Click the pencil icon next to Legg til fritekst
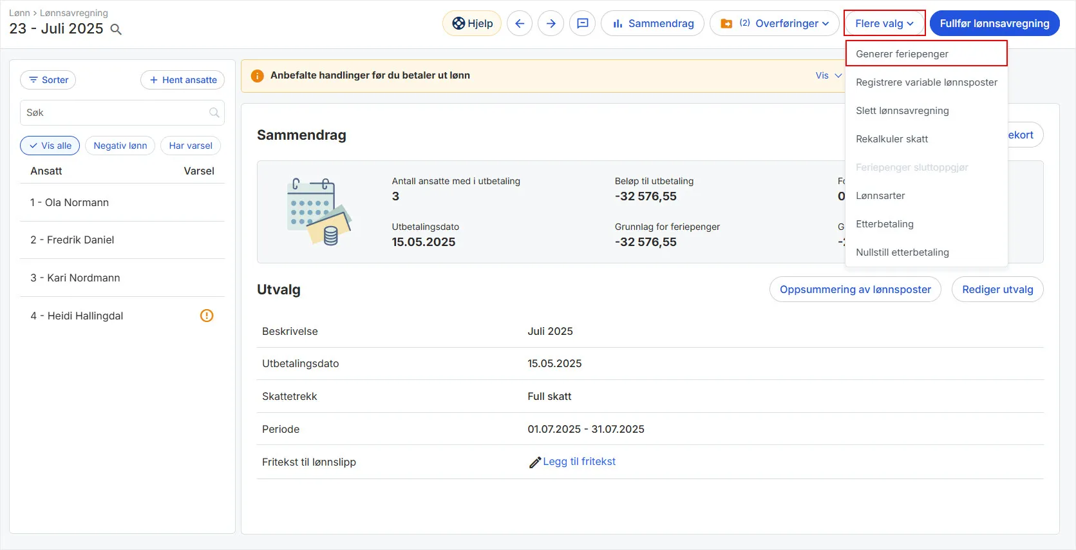 pyautogui.click(x=534, y=462)
